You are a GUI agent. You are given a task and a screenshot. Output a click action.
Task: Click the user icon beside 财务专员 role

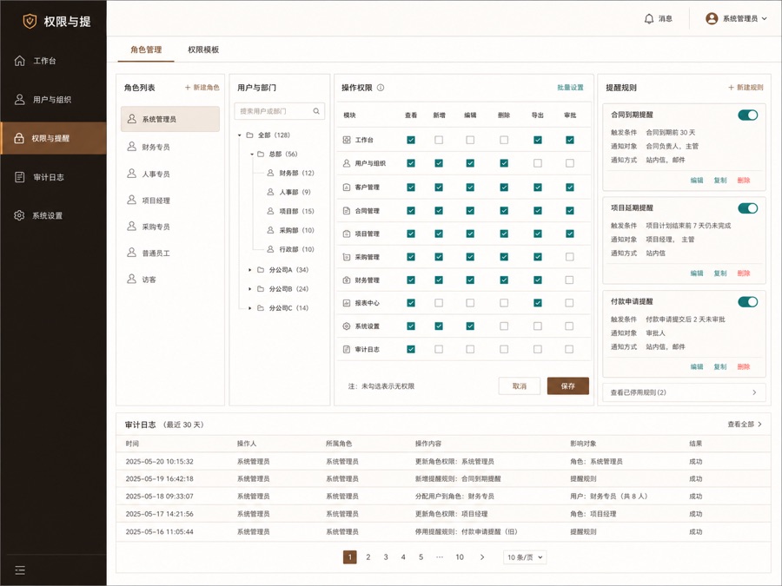click(132, 147)
